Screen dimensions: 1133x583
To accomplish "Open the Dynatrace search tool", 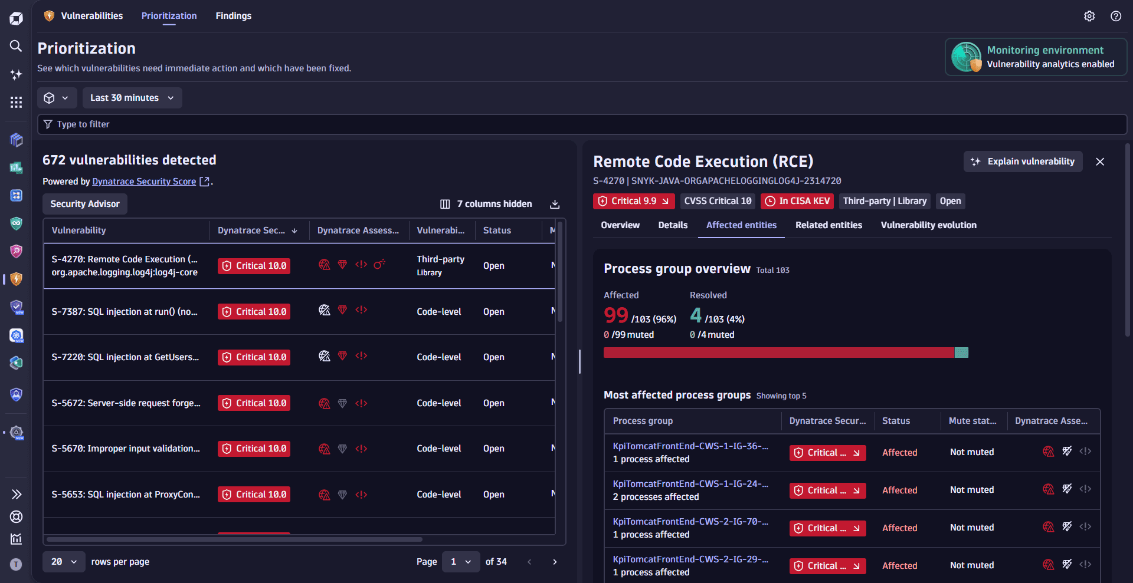I will 16,46.
